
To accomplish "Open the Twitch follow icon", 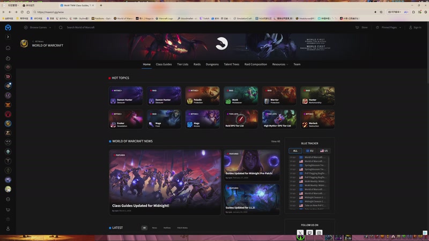I will (310, 233).
